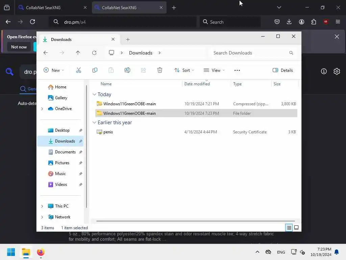Image resolution: width=346 pixels, height=260 pixels.
Task: Open the View dropdown
Action: (x=214, y=70)
